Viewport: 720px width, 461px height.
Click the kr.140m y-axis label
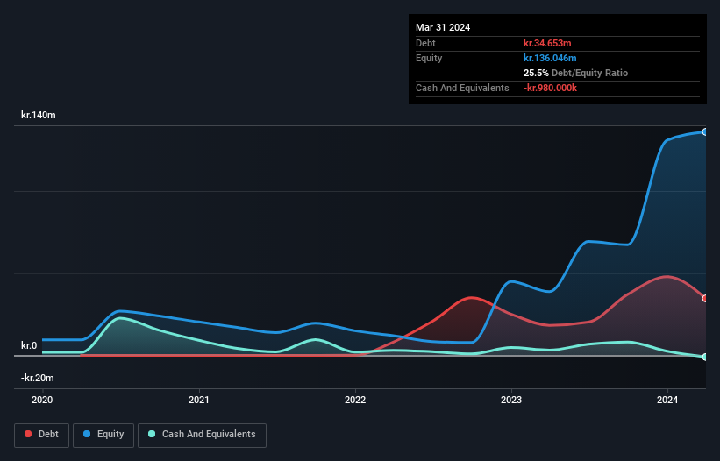[38, 115]
